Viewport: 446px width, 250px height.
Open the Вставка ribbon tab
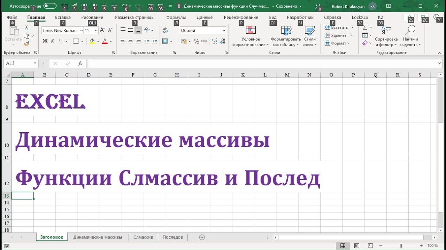[x=63, y=17]
